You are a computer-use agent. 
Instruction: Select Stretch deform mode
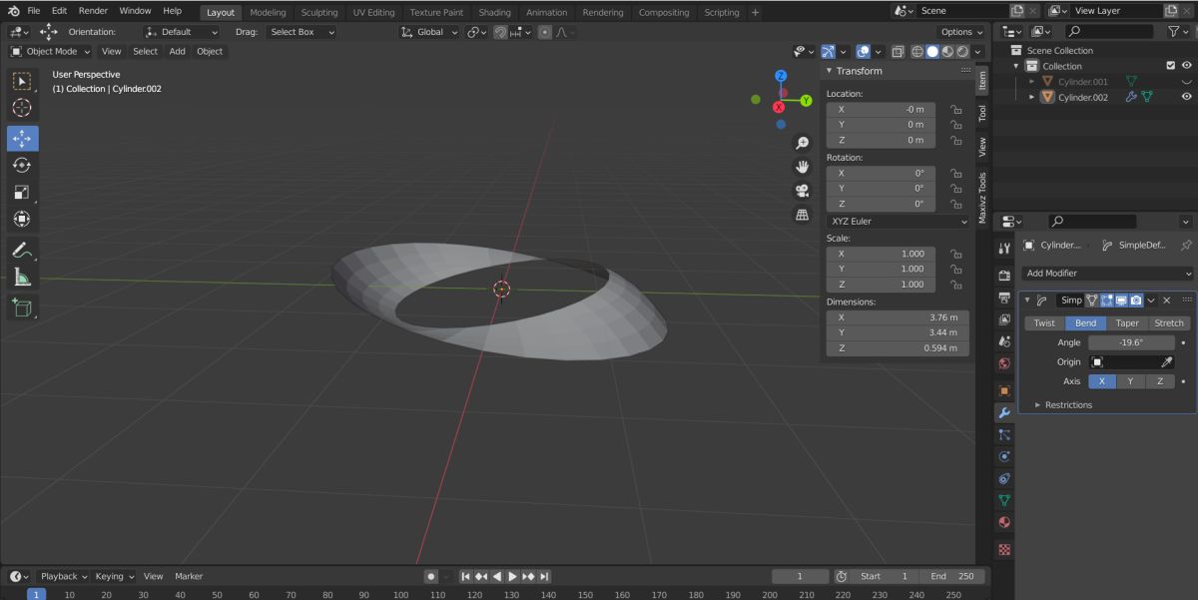(x=1169, y=322)
